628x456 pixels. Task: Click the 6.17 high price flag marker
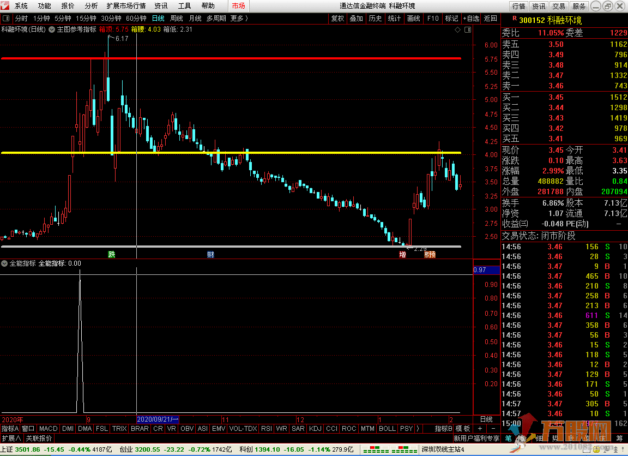[118, 39]
